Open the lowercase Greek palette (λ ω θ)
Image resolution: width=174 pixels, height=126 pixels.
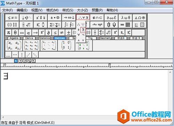click(x=126, y=18)
